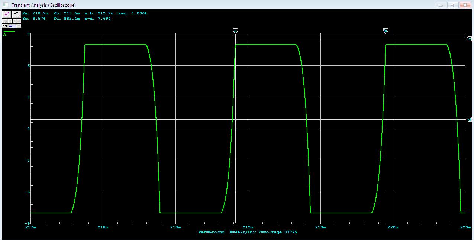
Task: Click the freq 1.096k readout
Action: (132, 13)
